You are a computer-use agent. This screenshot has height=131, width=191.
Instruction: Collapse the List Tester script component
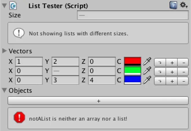[4, 6]
